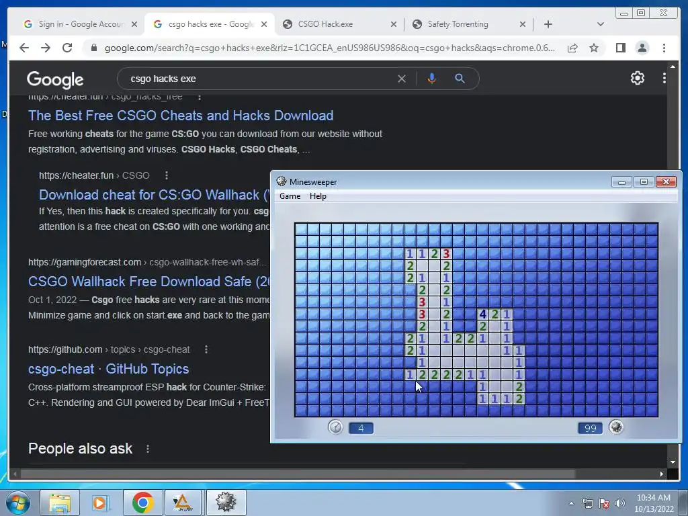Close the Sign in - Google Account tab

pyautogui.click(x=134, y=24)
